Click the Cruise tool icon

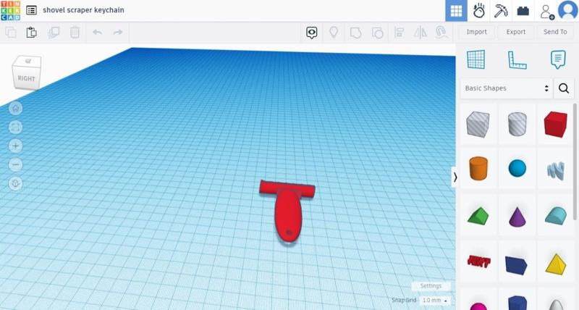pos(441,32)
